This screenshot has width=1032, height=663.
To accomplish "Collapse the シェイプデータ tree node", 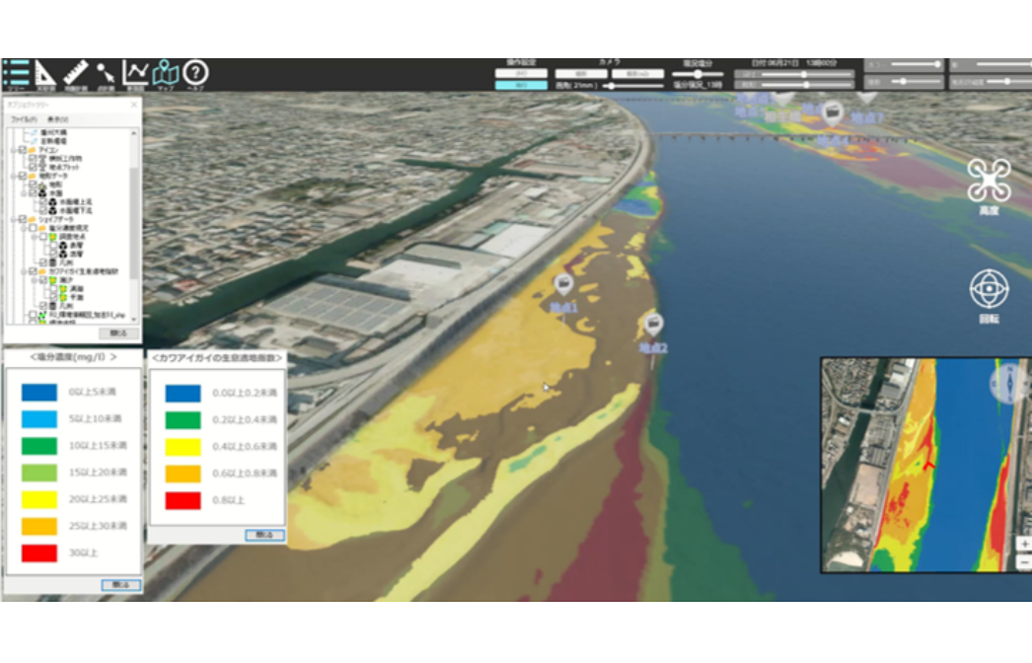I will 13,219.
